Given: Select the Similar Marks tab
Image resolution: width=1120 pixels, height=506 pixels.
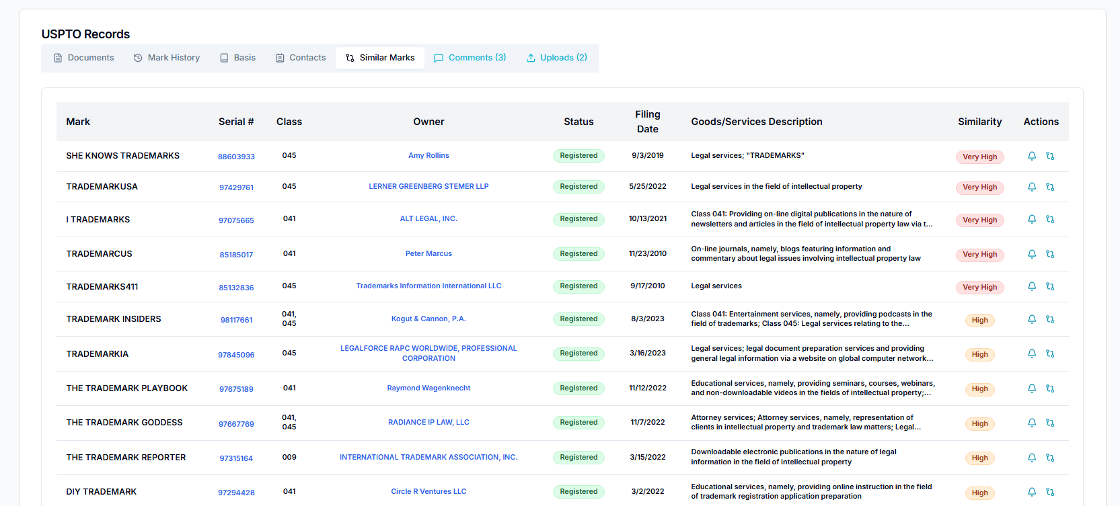Looking at the screenshot, I should click(x=380, y=58).
